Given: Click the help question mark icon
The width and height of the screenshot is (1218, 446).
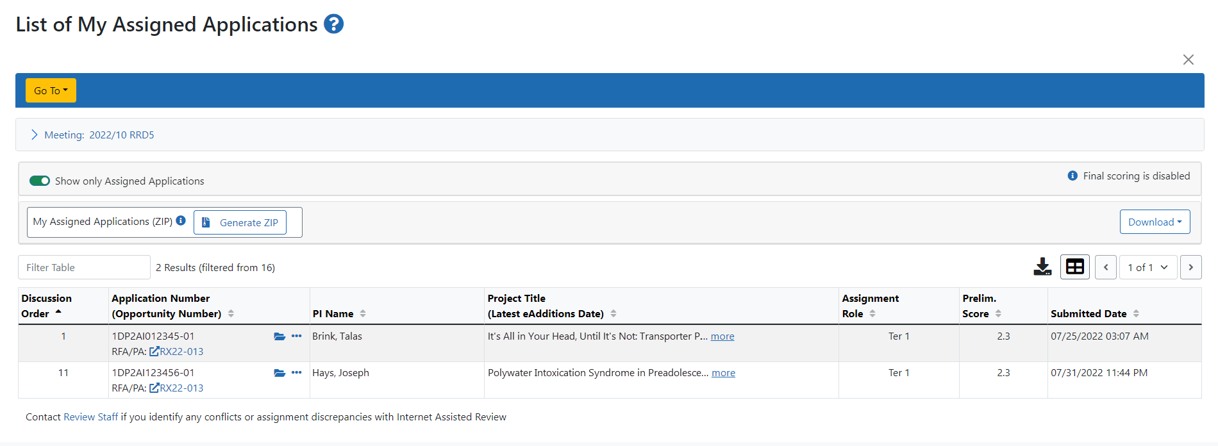Looking at the screenshot, I should [333, 24].
